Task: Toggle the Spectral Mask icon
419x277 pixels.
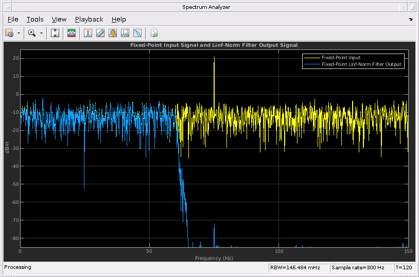Action: click(x=72, y=33)
